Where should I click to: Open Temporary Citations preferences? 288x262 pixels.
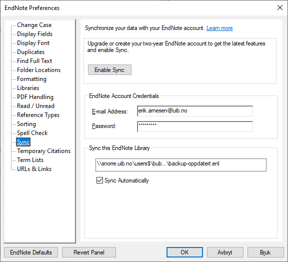click(43, 151)
